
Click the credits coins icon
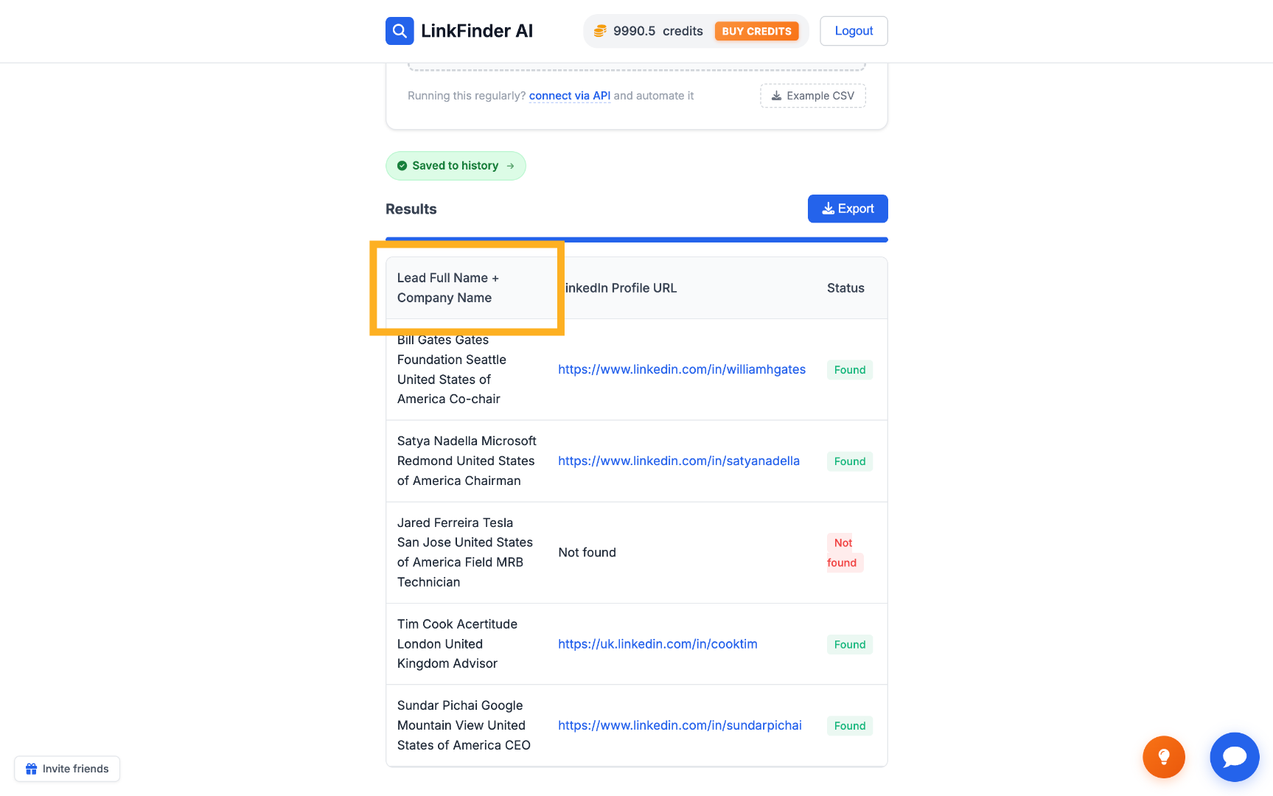tap(600, 31)
